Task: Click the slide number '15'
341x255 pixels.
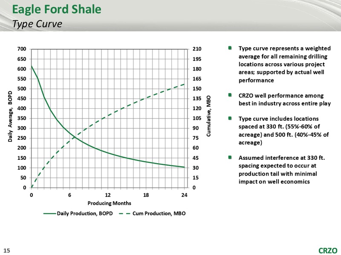Action: 7,250
